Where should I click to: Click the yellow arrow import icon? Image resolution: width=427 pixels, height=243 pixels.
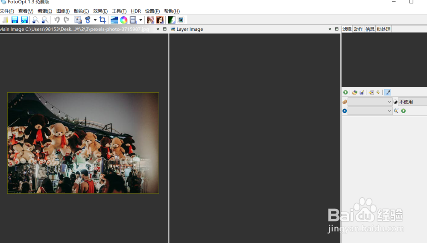click(371, 92)
